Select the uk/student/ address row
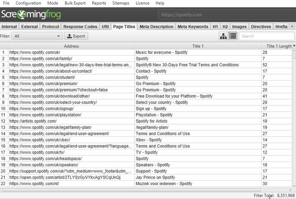The image size is (296, 199). [71, 77]
